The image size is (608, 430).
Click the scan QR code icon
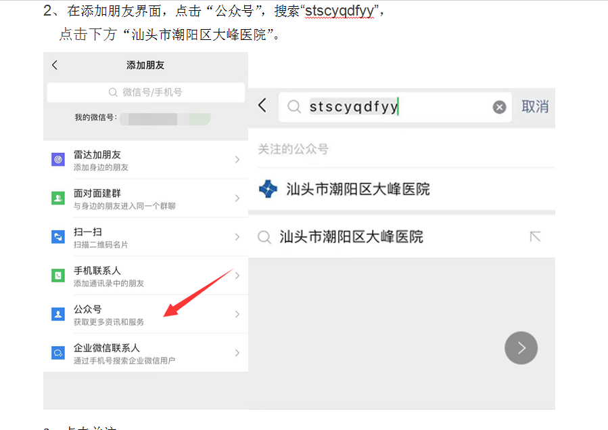pos(58,237)
